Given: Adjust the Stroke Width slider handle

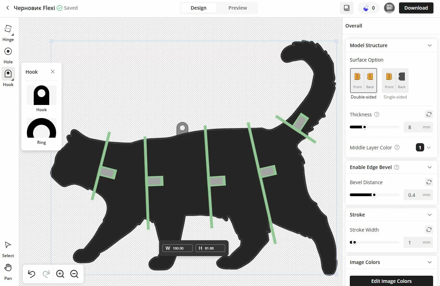Looking at the screenshot, I should point(355,242).
